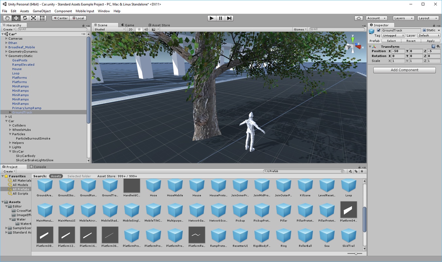Click the Add Component button

point(404,70)
